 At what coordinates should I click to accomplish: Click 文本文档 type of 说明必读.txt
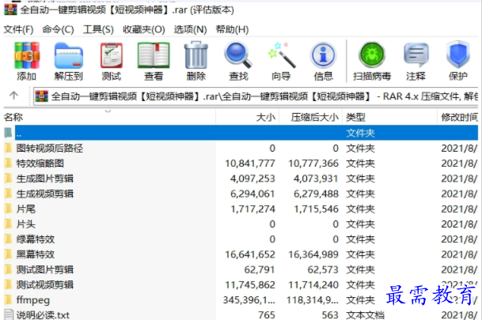click(x=365, y=314)
